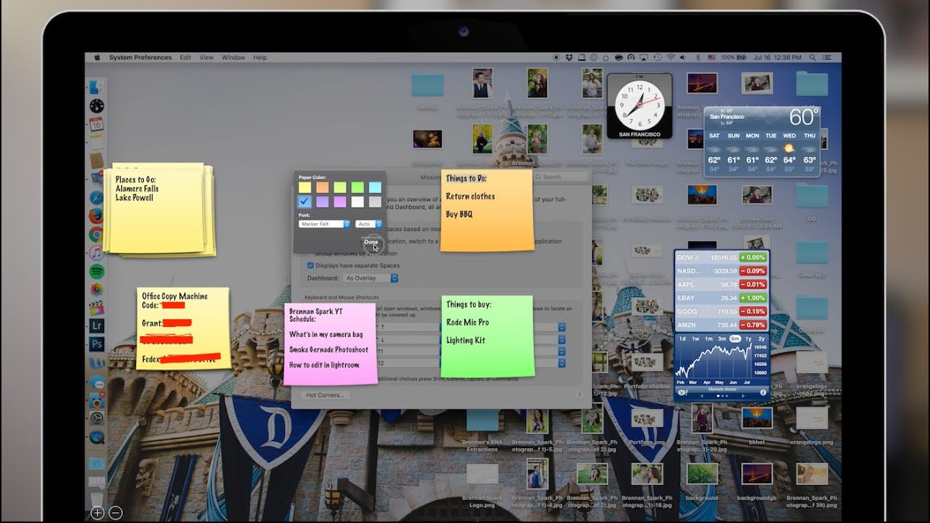The height and width of the screenshot is (523, 930).
Task: Click the Brennan Spark YT Schedule pink note
Action: pos(331,344)
